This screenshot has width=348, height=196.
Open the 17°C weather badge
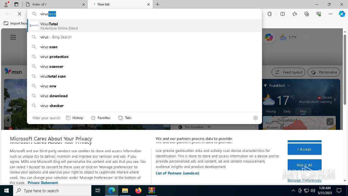click(288, 37)
